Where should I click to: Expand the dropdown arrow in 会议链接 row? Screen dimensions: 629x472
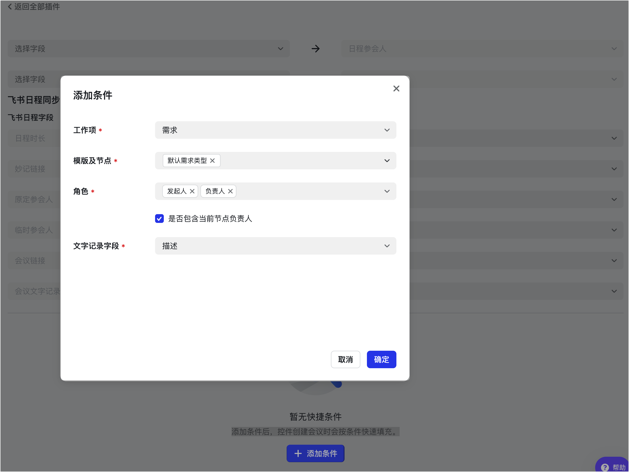pos(614,261)
